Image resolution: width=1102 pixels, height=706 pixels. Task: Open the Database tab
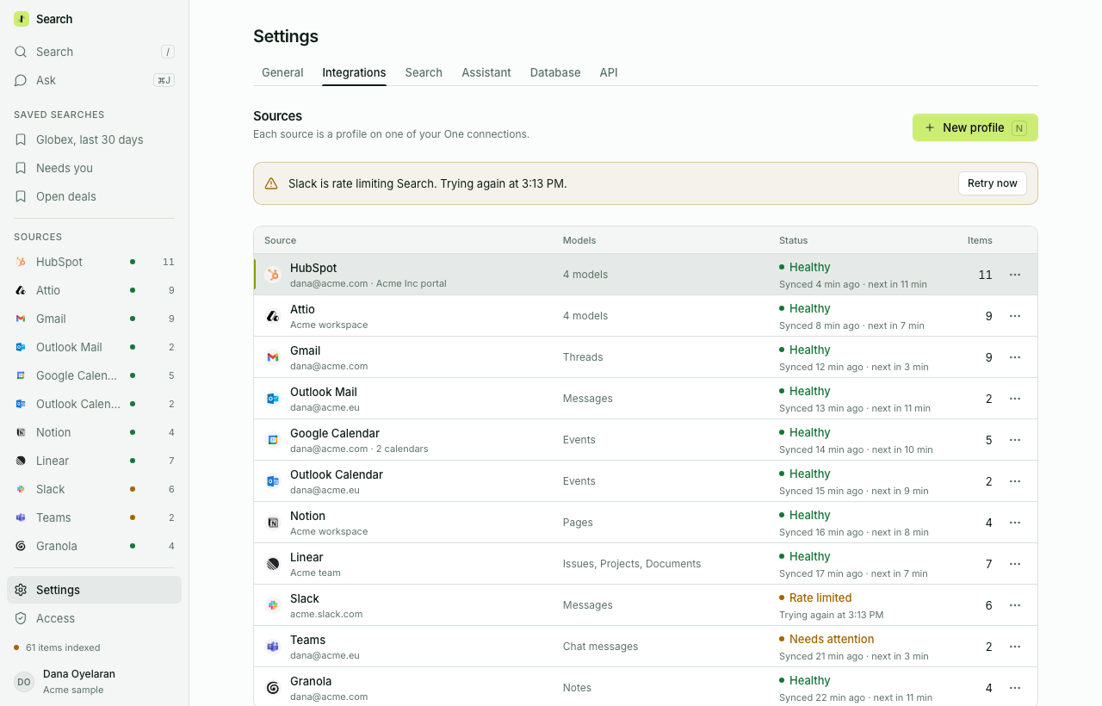(x=555, y=72)
